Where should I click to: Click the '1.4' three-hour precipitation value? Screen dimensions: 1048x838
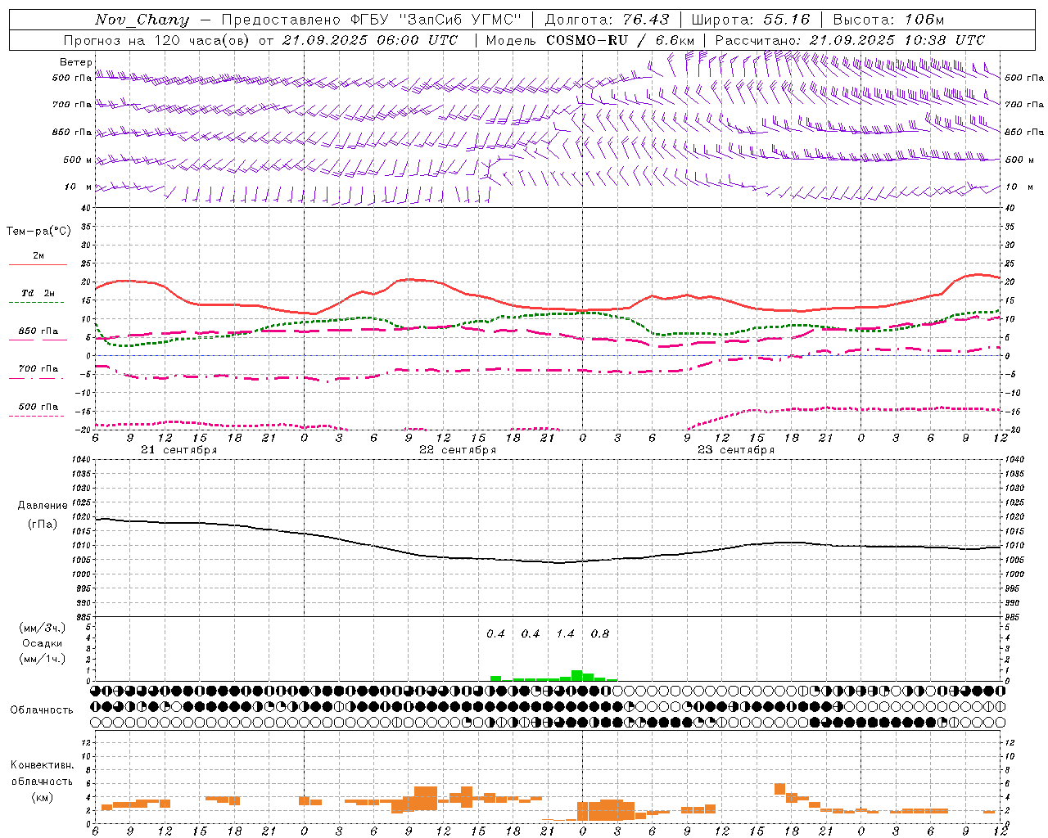(x=565, y=634)
